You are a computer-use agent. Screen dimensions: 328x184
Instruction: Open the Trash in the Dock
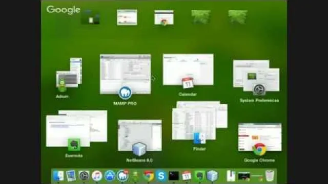(x=270, y=176)
